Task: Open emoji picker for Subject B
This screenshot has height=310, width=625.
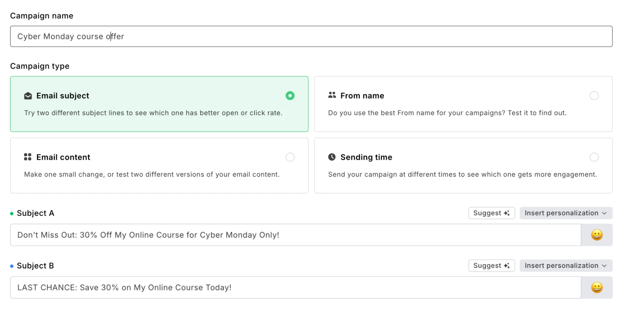Action: coord(597,288)
